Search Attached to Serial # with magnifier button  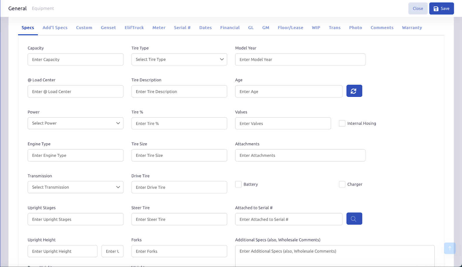tap(354, 219)
